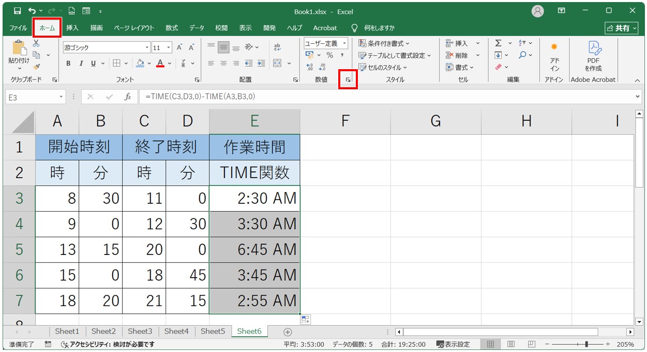The height and width of the screenshot is (352, 647).
Task: Expand fill color dropdown arrow
Action: point(149,63)
